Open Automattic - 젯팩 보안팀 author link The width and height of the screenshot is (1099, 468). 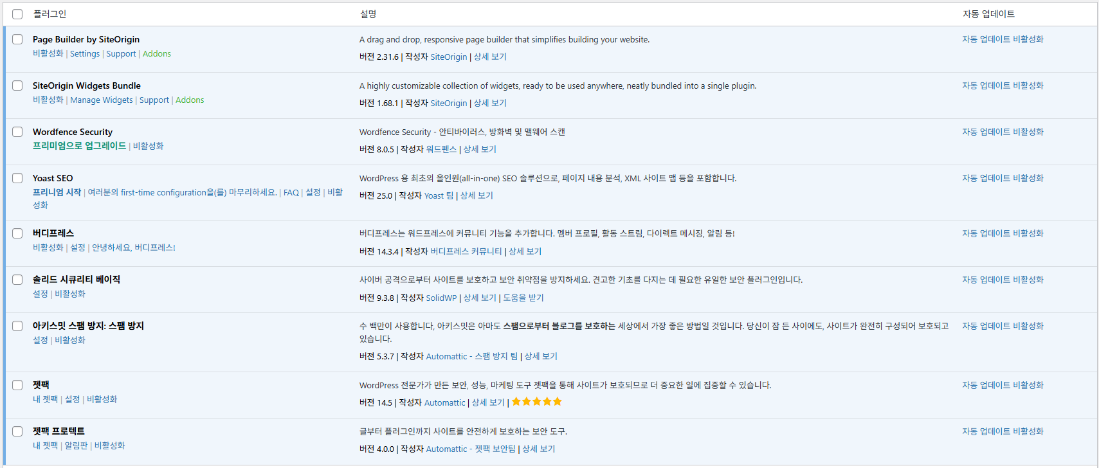[471, 449]
